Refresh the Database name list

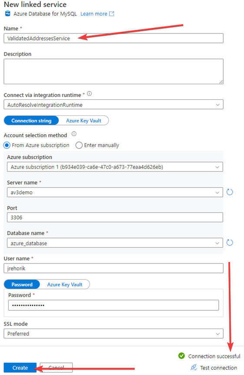click(230, 243)
